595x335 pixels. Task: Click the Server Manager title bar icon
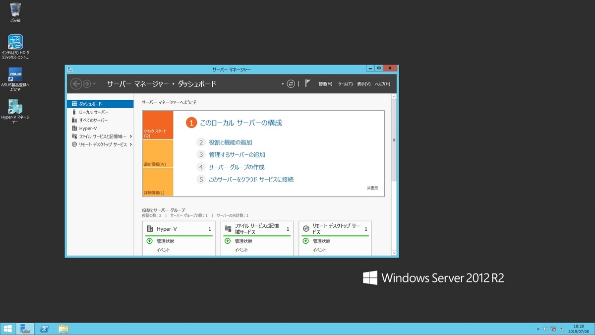[x=70, y=68]
